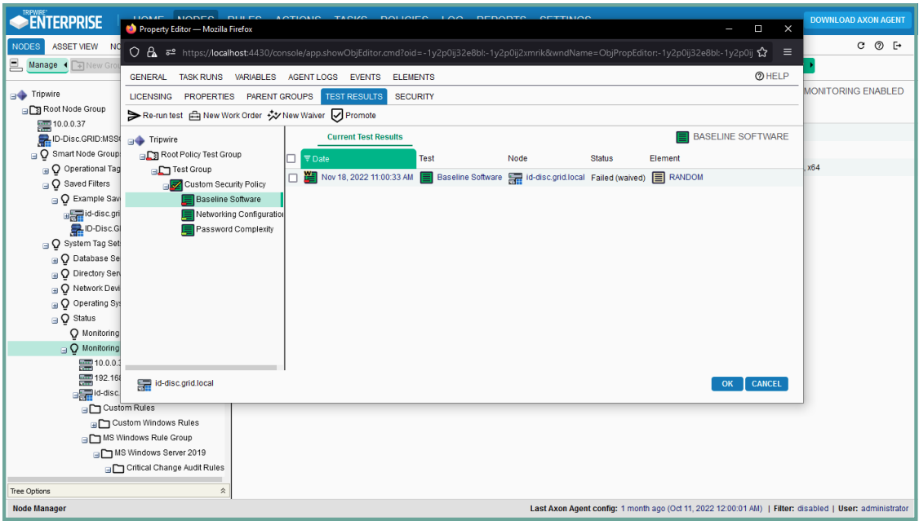Click the help question icon in main console
The height and width of the screenshot is (521, 919).
(x=878, y=46)
